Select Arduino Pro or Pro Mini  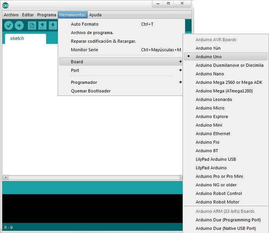coord(226,176)
